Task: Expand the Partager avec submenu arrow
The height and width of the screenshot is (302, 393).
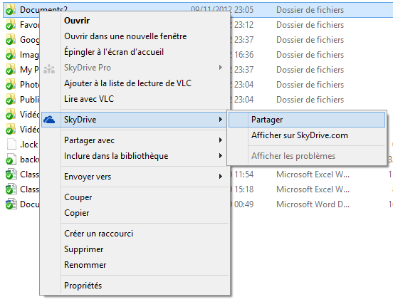Action: click(x=220, y=140)
